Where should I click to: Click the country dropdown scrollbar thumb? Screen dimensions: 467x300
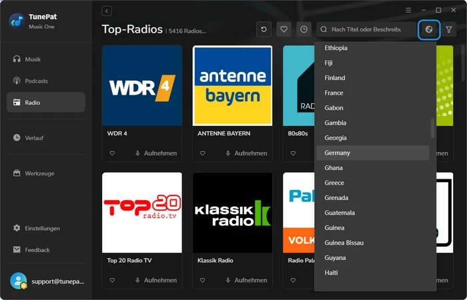click(432, 128)
